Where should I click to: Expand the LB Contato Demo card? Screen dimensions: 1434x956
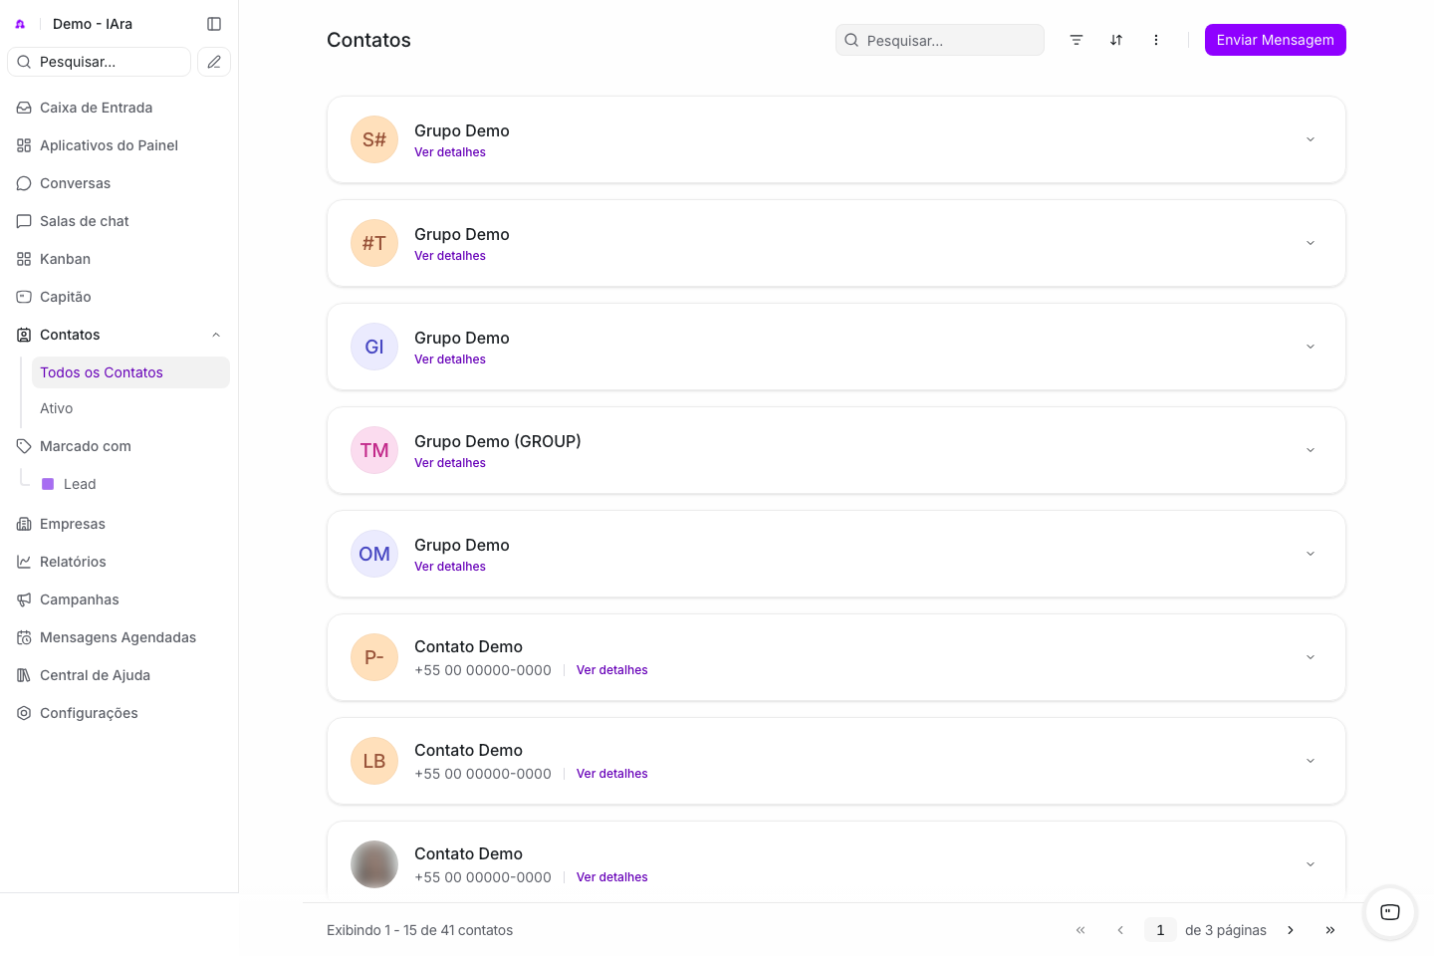click(x=1311, y=761)
